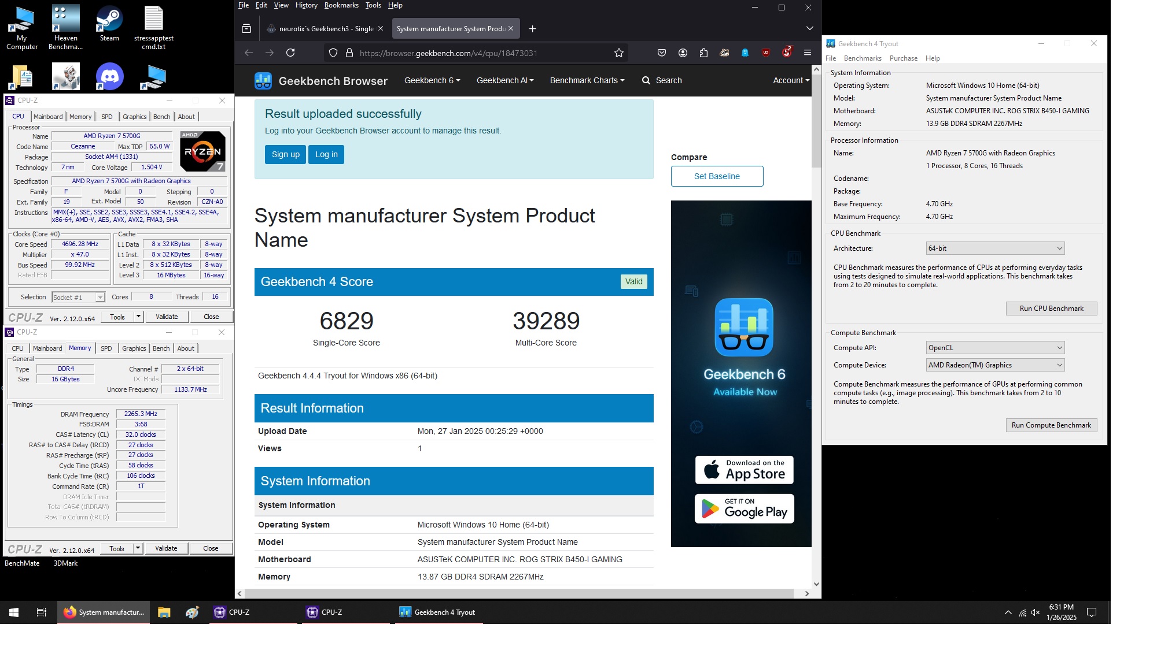
Task: Open the notification center icon
Action: [1092, 612]
